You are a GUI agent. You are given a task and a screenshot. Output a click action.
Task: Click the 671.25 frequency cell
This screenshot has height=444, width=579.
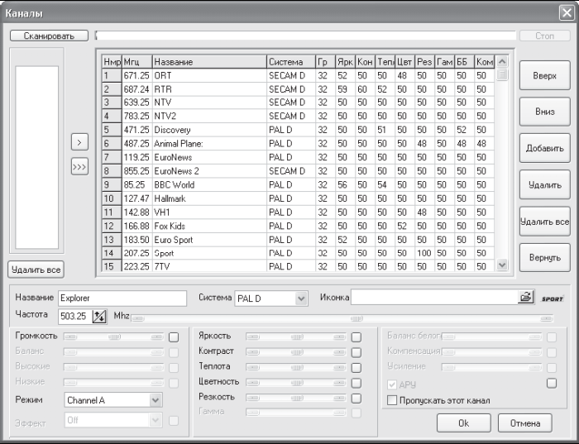click(x=136, y=76)
